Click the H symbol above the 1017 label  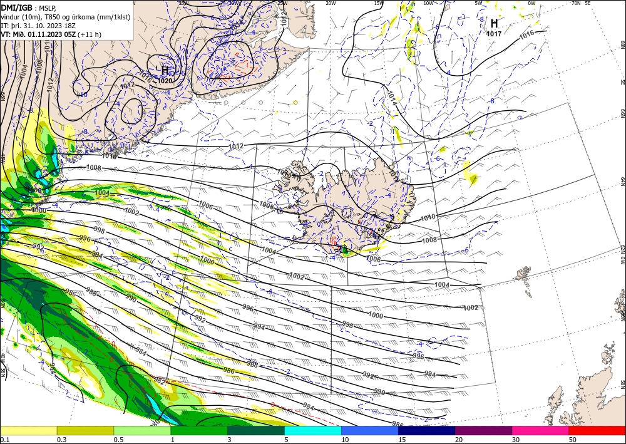click(x=495, y=23)
